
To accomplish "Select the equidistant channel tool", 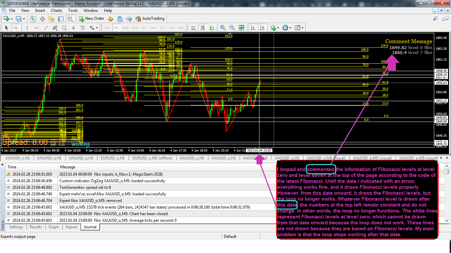I will tap(55, 28).
